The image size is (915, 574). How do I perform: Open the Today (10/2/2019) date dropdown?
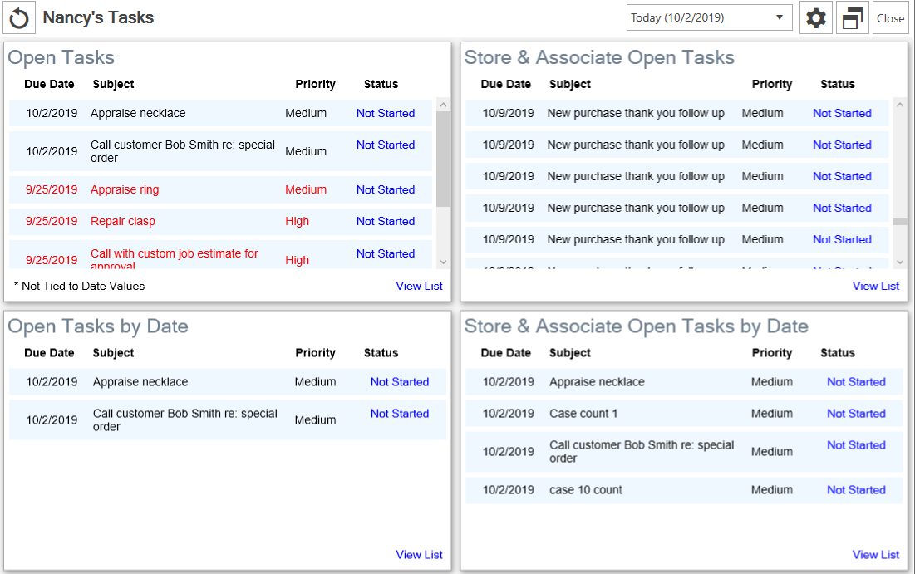click(709, 17)
